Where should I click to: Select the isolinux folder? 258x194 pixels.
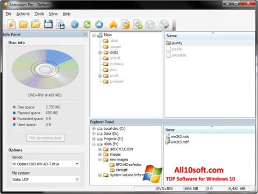pos(113,64)
